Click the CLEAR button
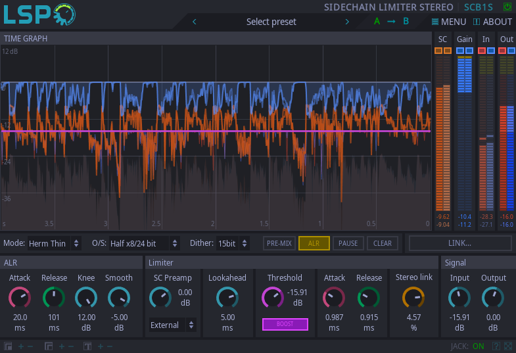Screen dimensions: 516x353 point(383,243)
